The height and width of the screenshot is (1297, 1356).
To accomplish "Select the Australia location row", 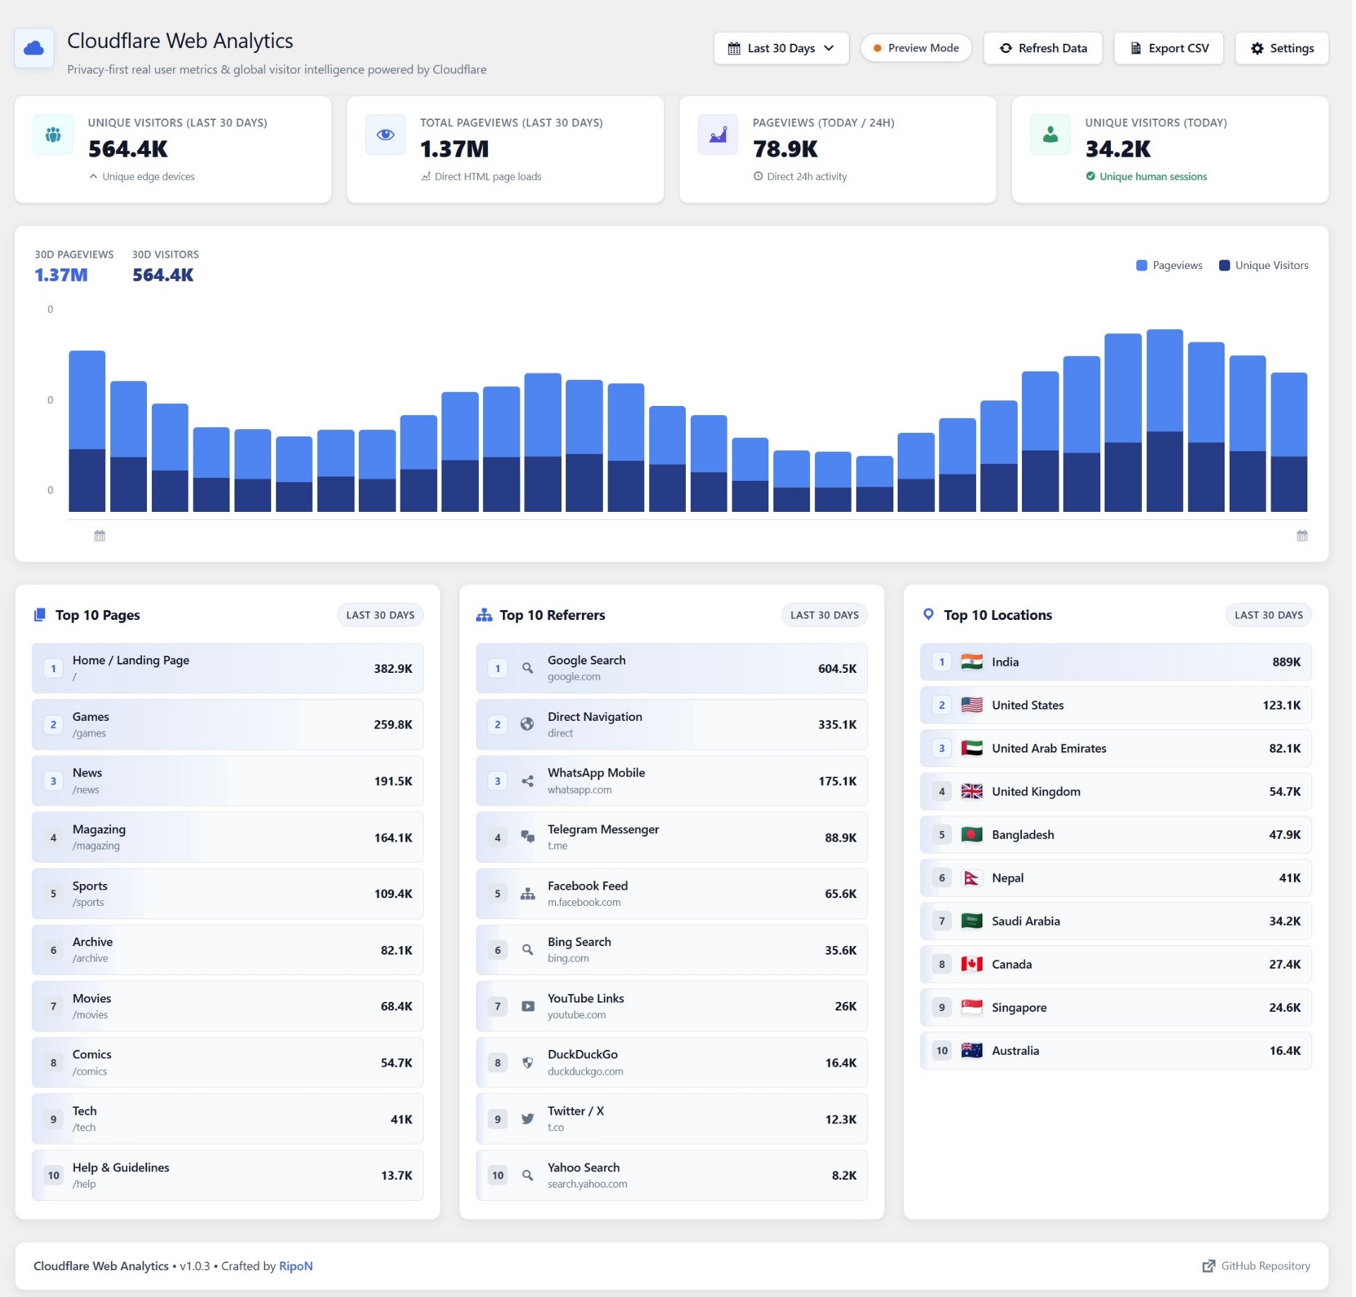I will click(x=1116, y=1051).
